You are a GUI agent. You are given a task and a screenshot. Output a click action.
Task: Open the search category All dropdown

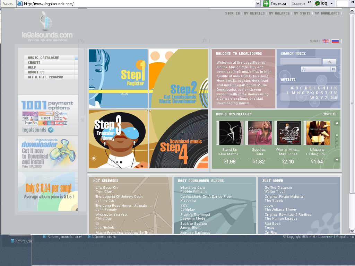[x=319, y=69]
